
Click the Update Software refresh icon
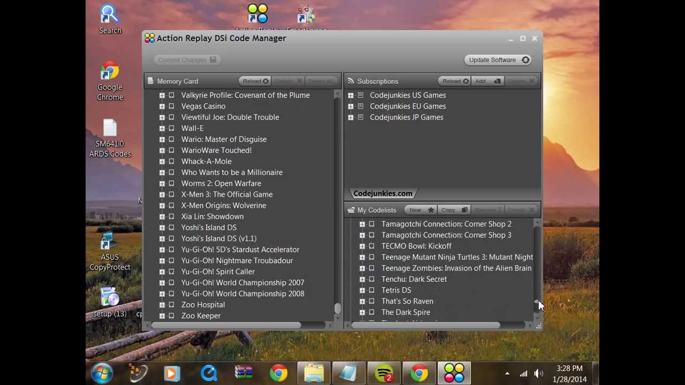(526, 60)
